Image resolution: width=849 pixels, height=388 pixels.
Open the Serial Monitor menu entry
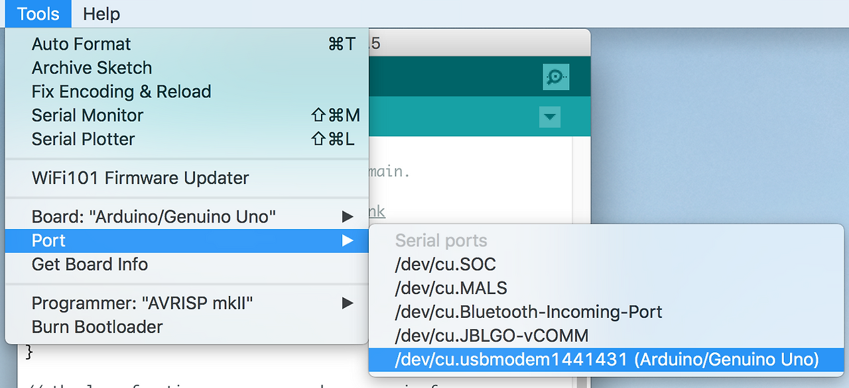coord(87,115)
